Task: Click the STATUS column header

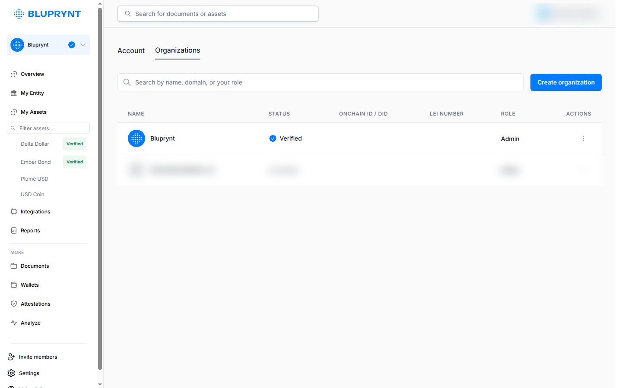Action: 279,114
